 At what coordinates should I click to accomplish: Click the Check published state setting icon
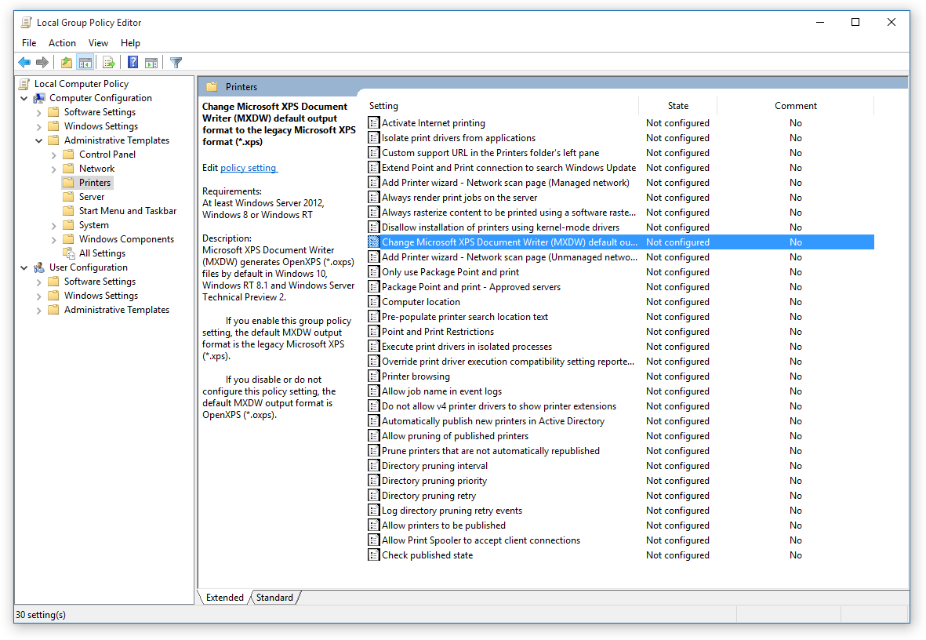[x=374, y=555]
